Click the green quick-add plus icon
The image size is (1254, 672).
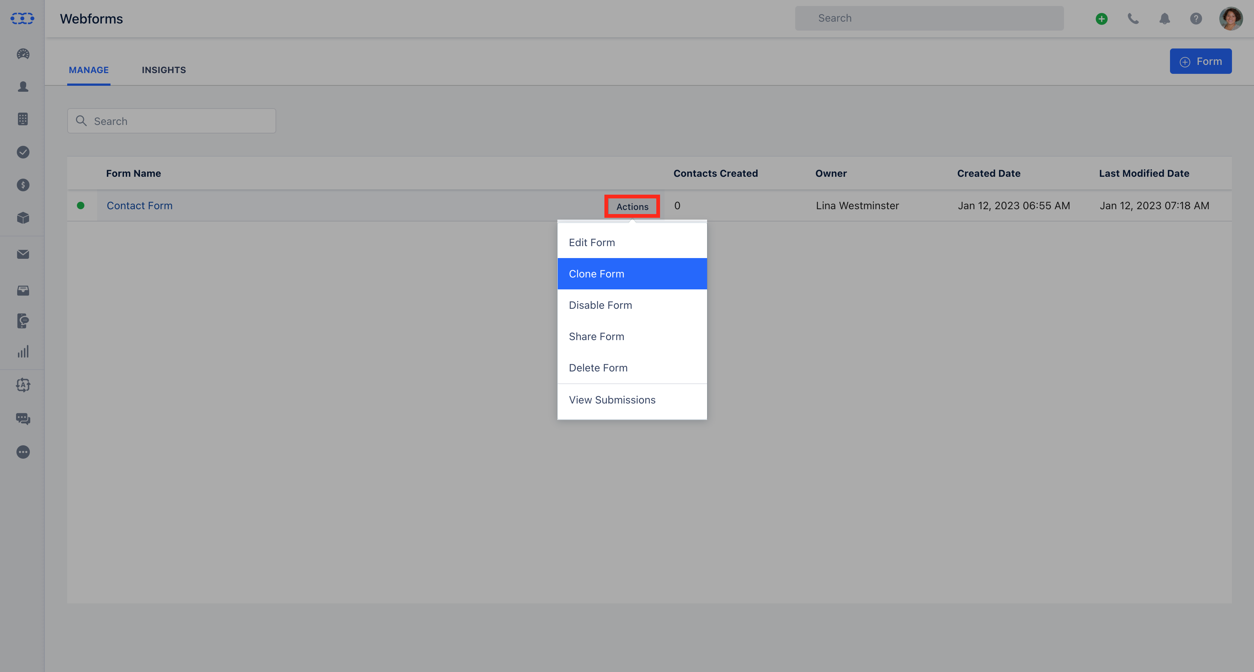1102,19
